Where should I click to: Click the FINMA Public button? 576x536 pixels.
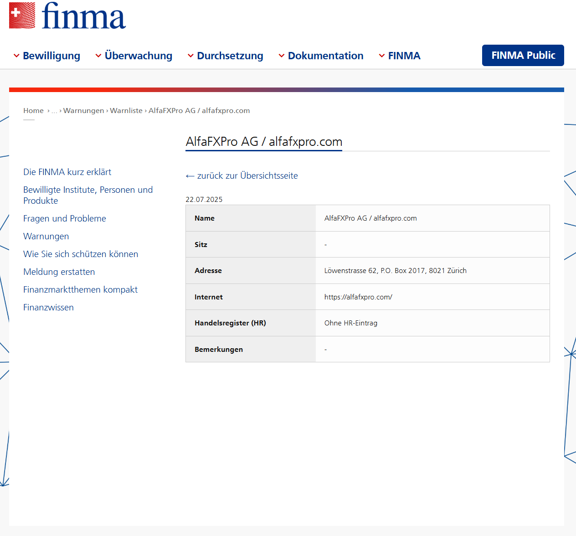click(523, 55)
